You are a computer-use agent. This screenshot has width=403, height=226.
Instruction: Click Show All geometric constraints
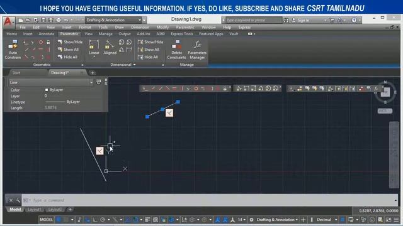tap(68, 50)
